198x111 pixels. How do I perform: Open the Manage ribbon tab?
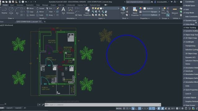tap(45, 5)
